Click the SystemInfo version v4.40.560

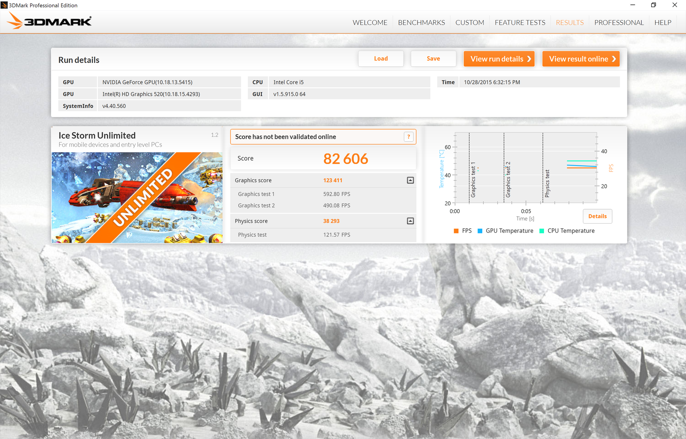(x=114, y=106)
